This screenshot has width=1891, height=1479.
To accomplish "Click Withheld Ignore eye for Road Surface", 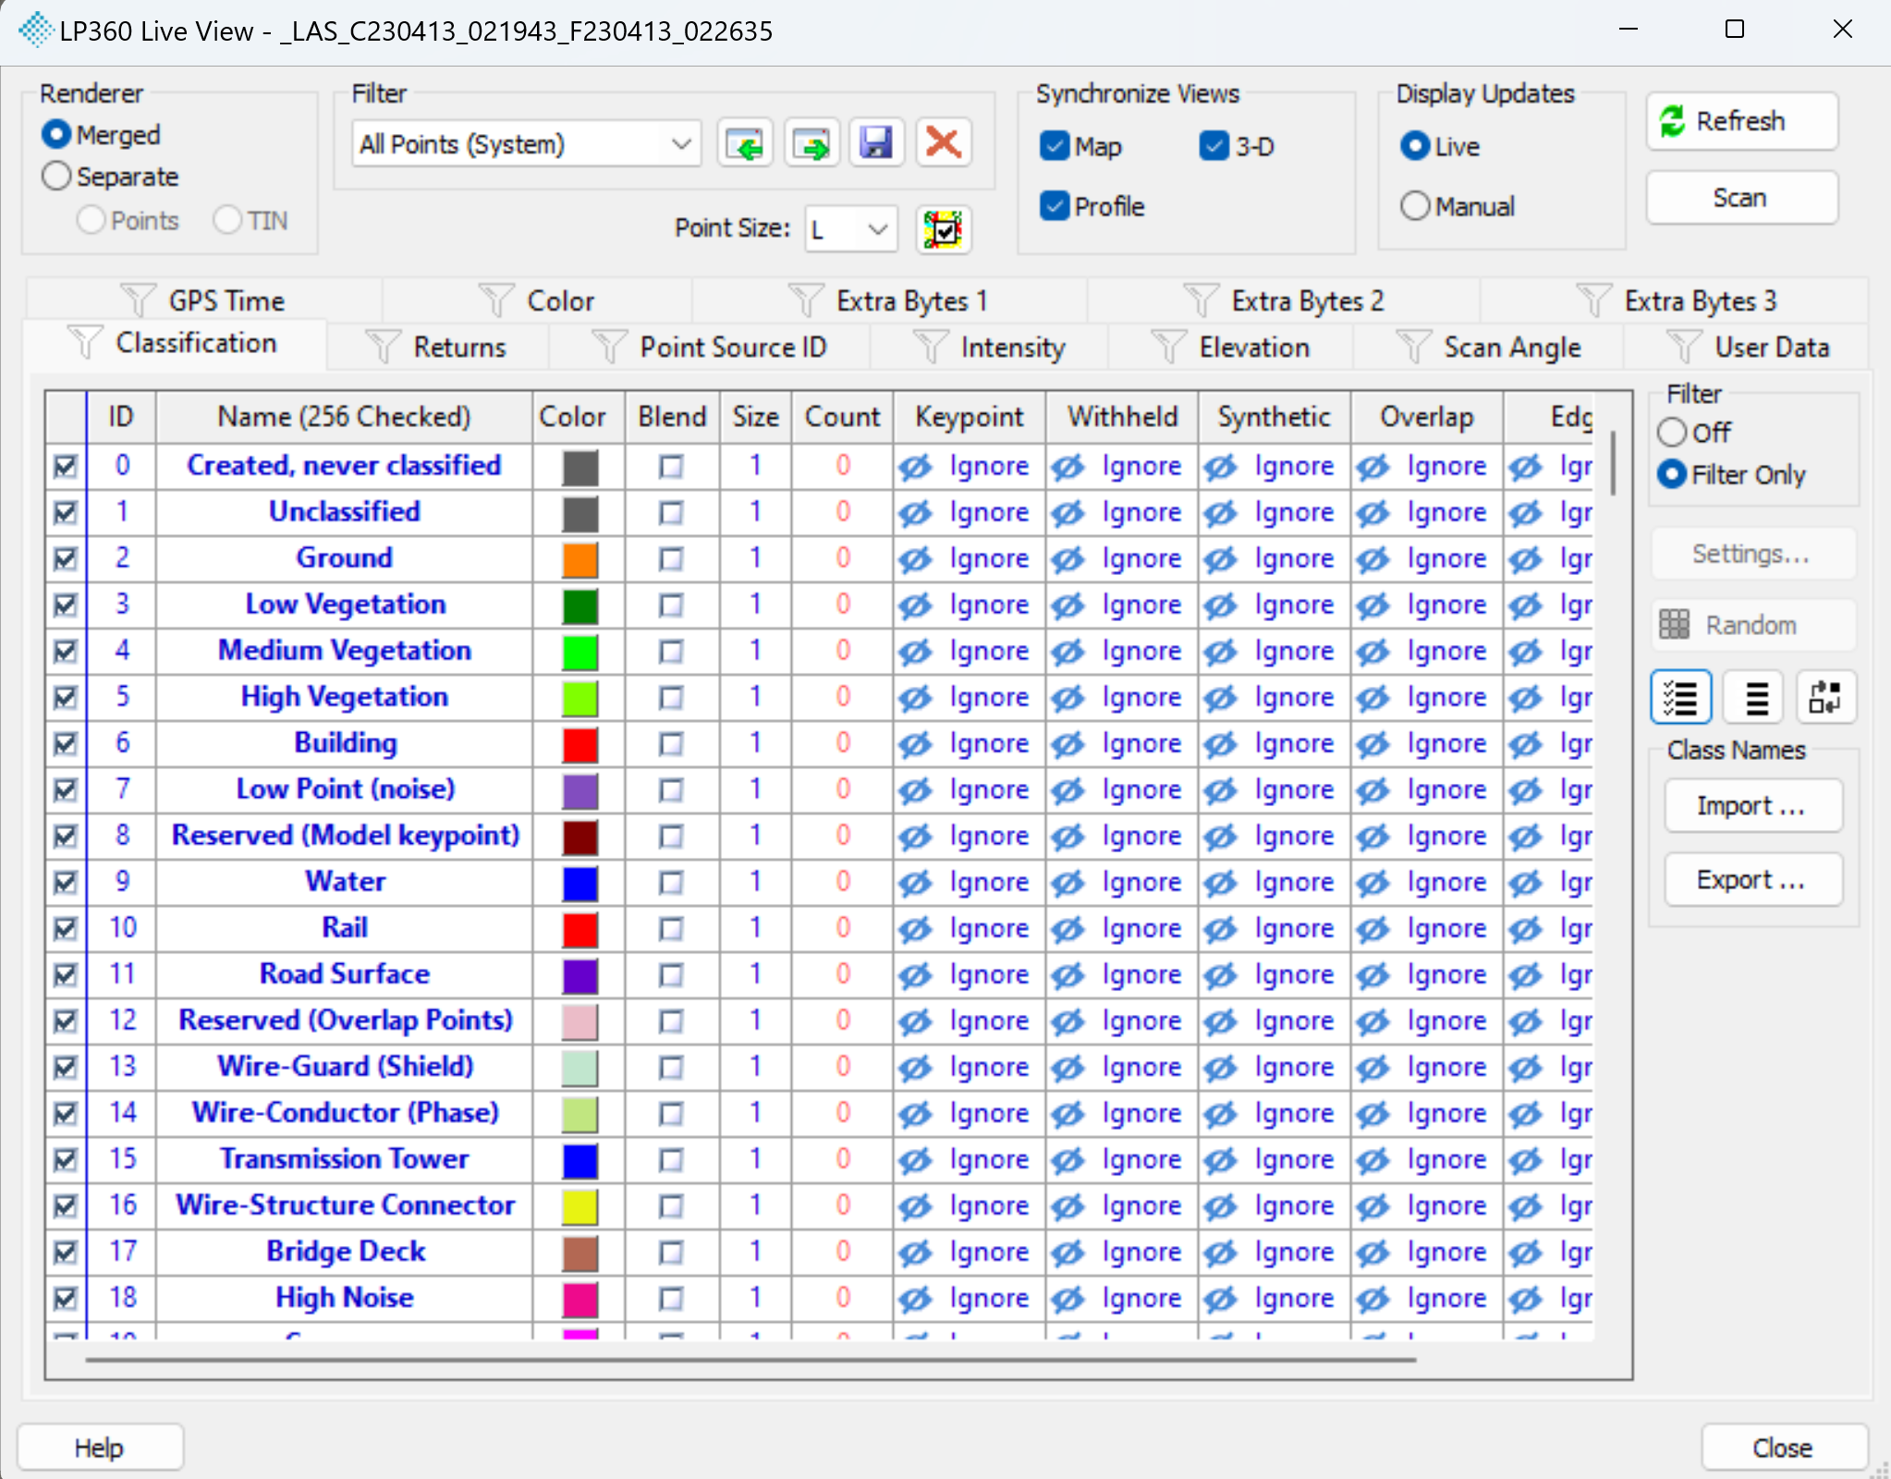I will pyautogui.click(x=1068, y=975).
